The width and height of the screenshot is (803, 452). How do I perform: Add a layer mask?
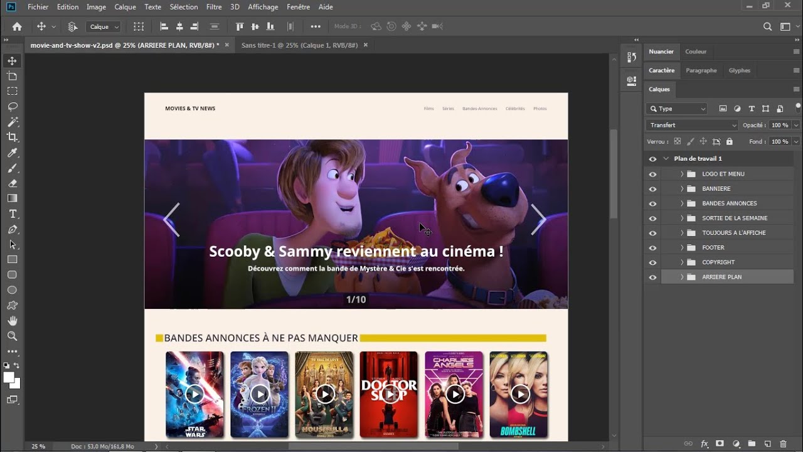(720, 444)
